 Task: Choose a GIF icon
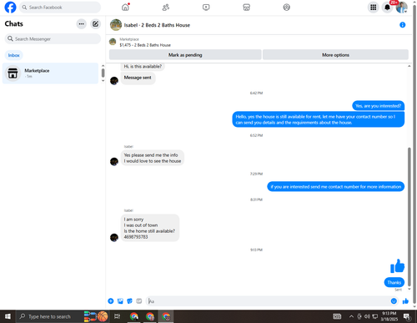tap(139, 301)
